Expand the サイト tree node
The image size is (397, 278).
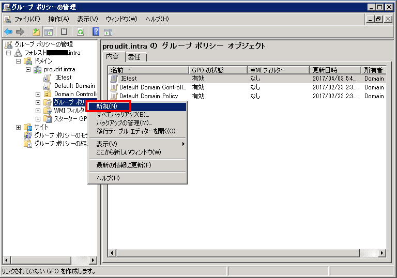click(18, 127)
